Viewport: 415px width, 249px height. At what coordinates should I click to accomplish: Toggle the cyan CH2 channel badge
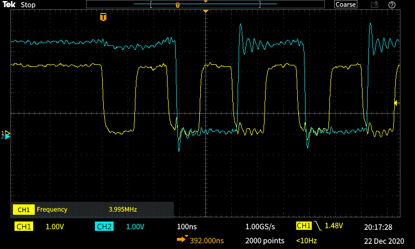click(x=104, y=227)
